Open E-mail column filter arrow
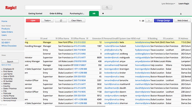192x107 pixels. point(149,38)
